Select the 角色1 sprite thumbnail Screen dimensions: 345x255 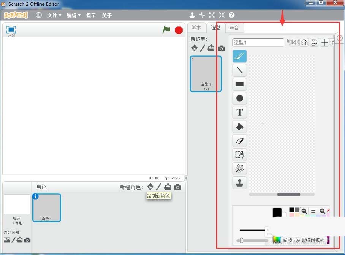47,208
